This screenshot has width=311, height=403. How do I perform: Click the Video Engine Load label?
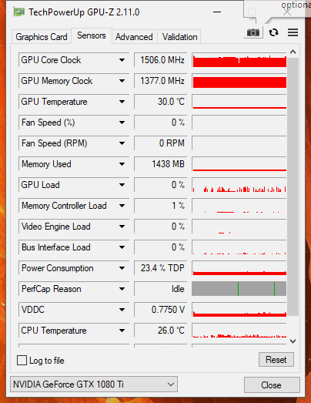click(56, 227)
